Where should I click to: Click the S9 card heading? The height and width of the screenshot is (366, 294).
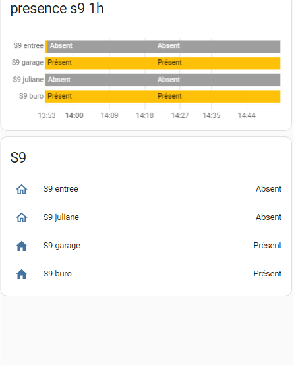18,157
